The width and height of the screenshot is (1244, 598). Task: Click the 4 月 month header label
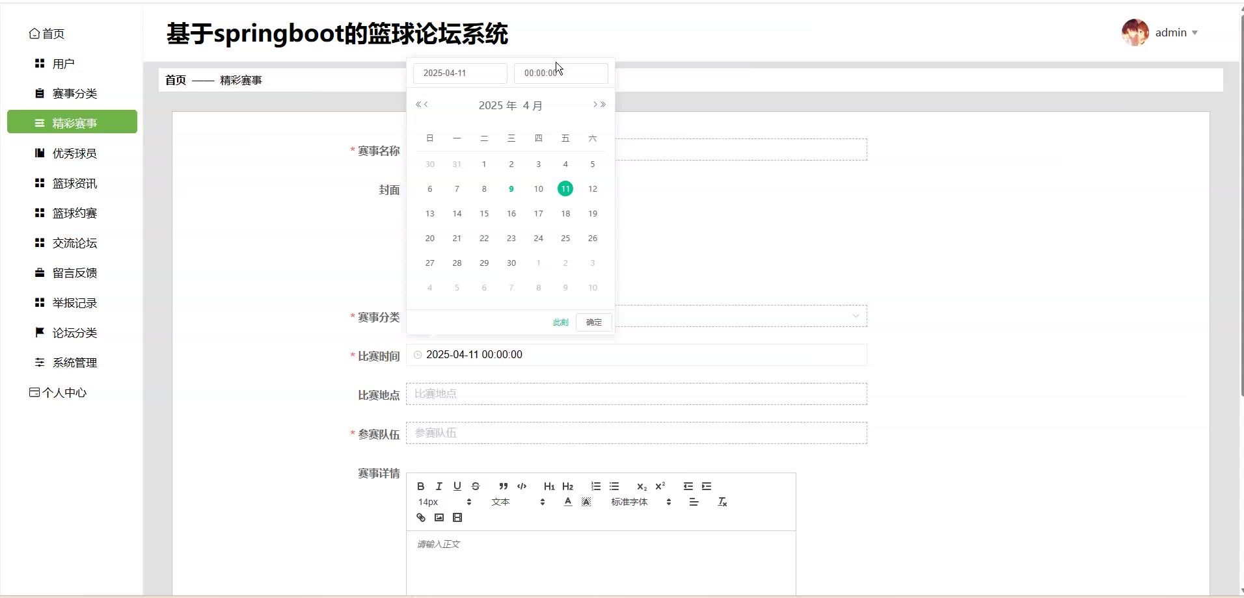coord(532,105)
